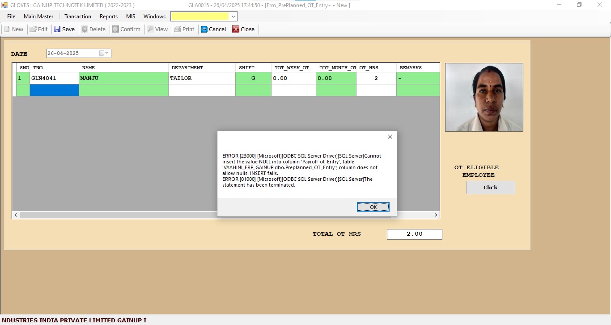Open the yellow combo box dropdown
Screen dimensions: 611x325
233,17
